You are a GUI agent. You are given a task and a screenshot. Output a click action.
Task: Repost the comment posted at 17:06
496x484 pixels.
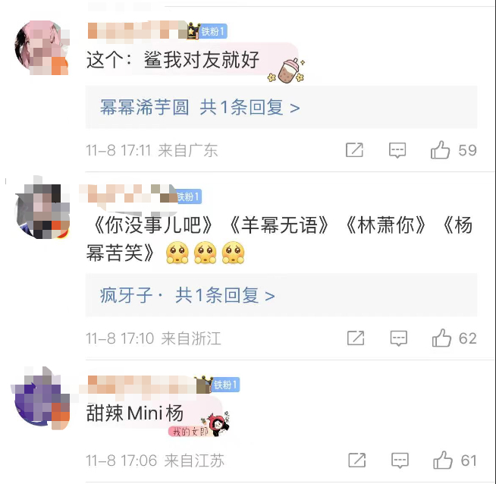click(x=356, y=460)
